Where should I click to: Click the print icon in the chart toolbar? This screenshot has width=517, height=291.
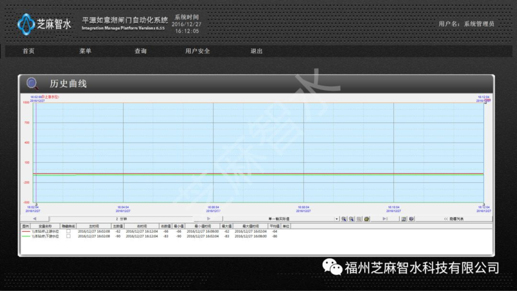coord(366,219)
